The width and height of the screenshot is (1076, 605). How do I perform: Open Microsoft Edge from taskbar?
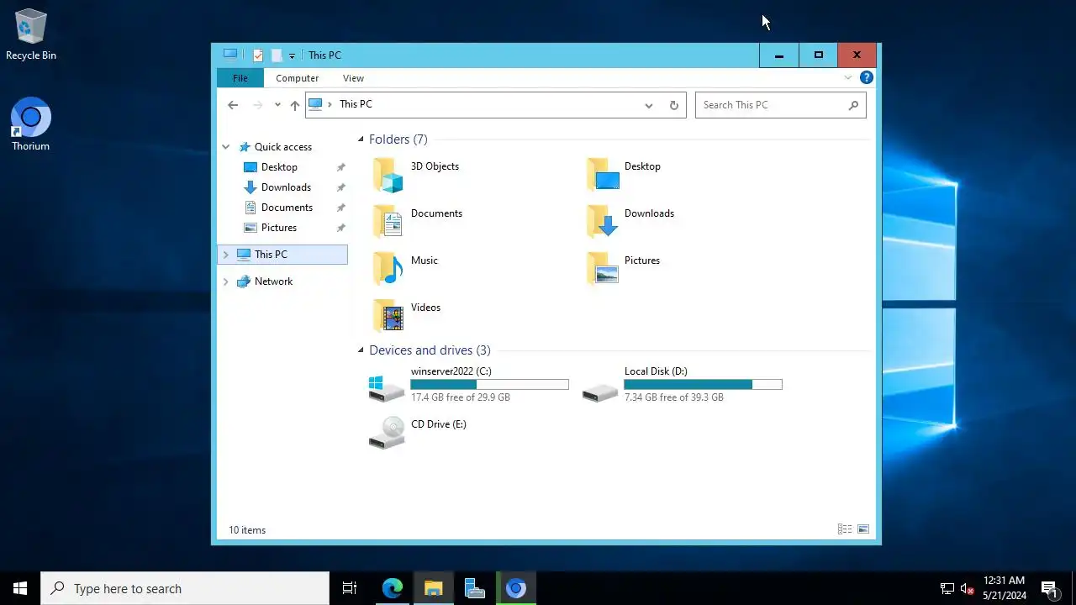click(x=393, y=588)
